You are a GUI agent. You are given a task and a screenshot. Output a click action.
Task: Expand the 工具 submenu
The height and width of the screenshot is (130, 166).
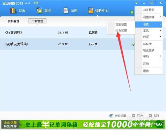click(149, 30)
